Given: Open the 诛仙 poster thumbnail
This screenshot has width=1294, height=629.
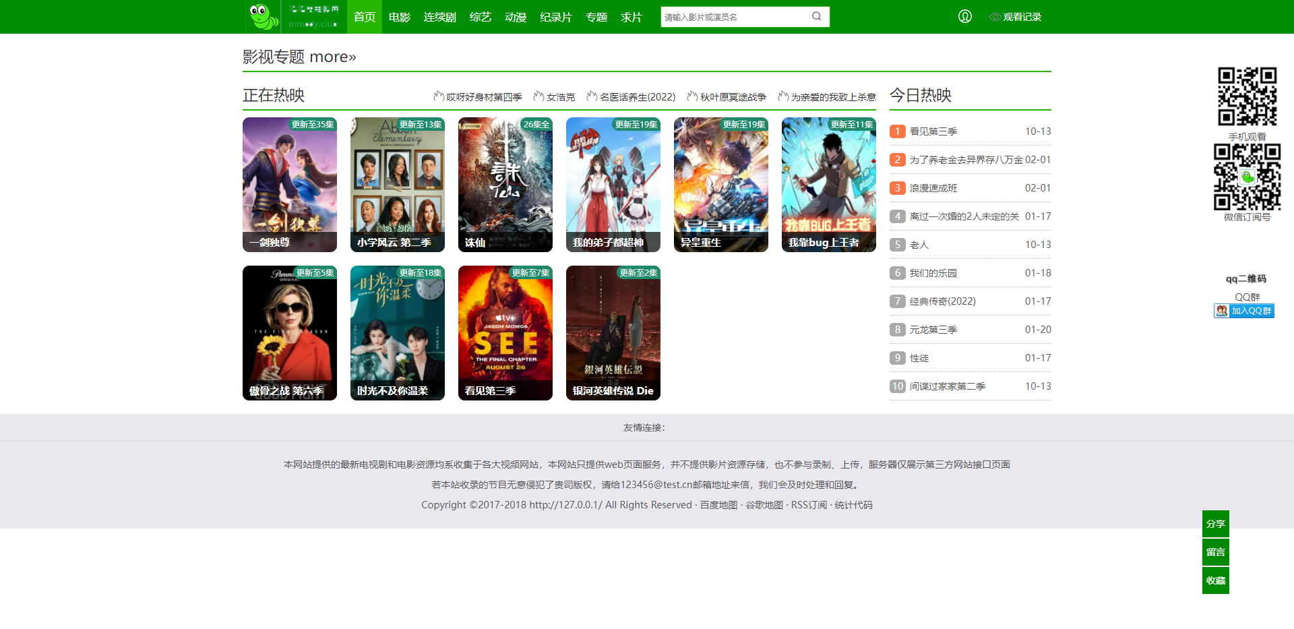Looking at the screenshot, I should (505, 185).
